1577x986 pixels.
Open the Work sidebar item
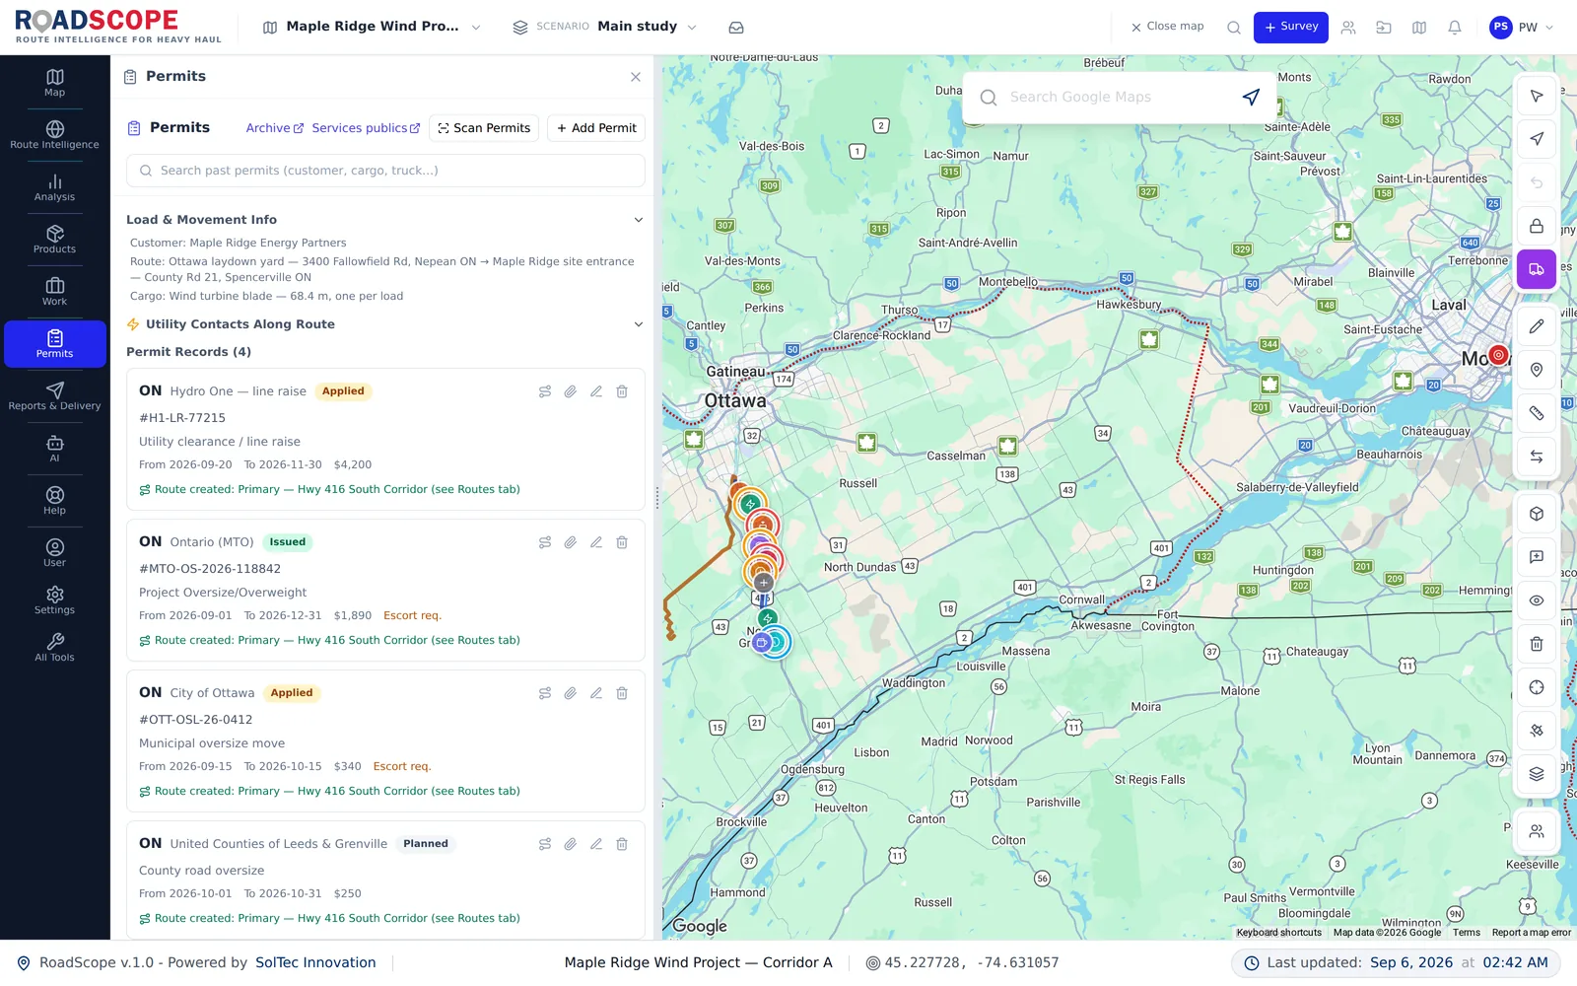coord(55,292)
